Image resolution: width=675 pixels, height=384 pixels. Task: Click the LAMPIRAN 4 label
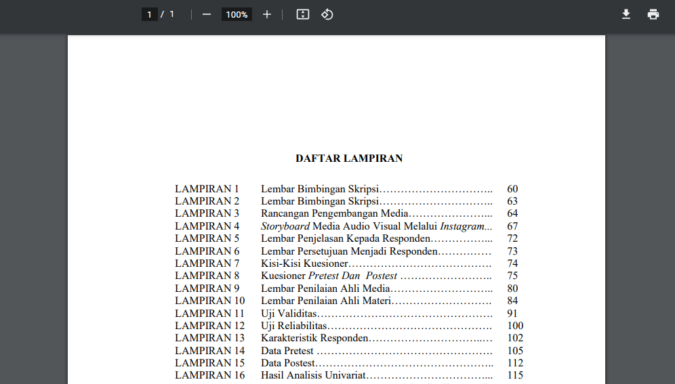click(x=207, y=226)
